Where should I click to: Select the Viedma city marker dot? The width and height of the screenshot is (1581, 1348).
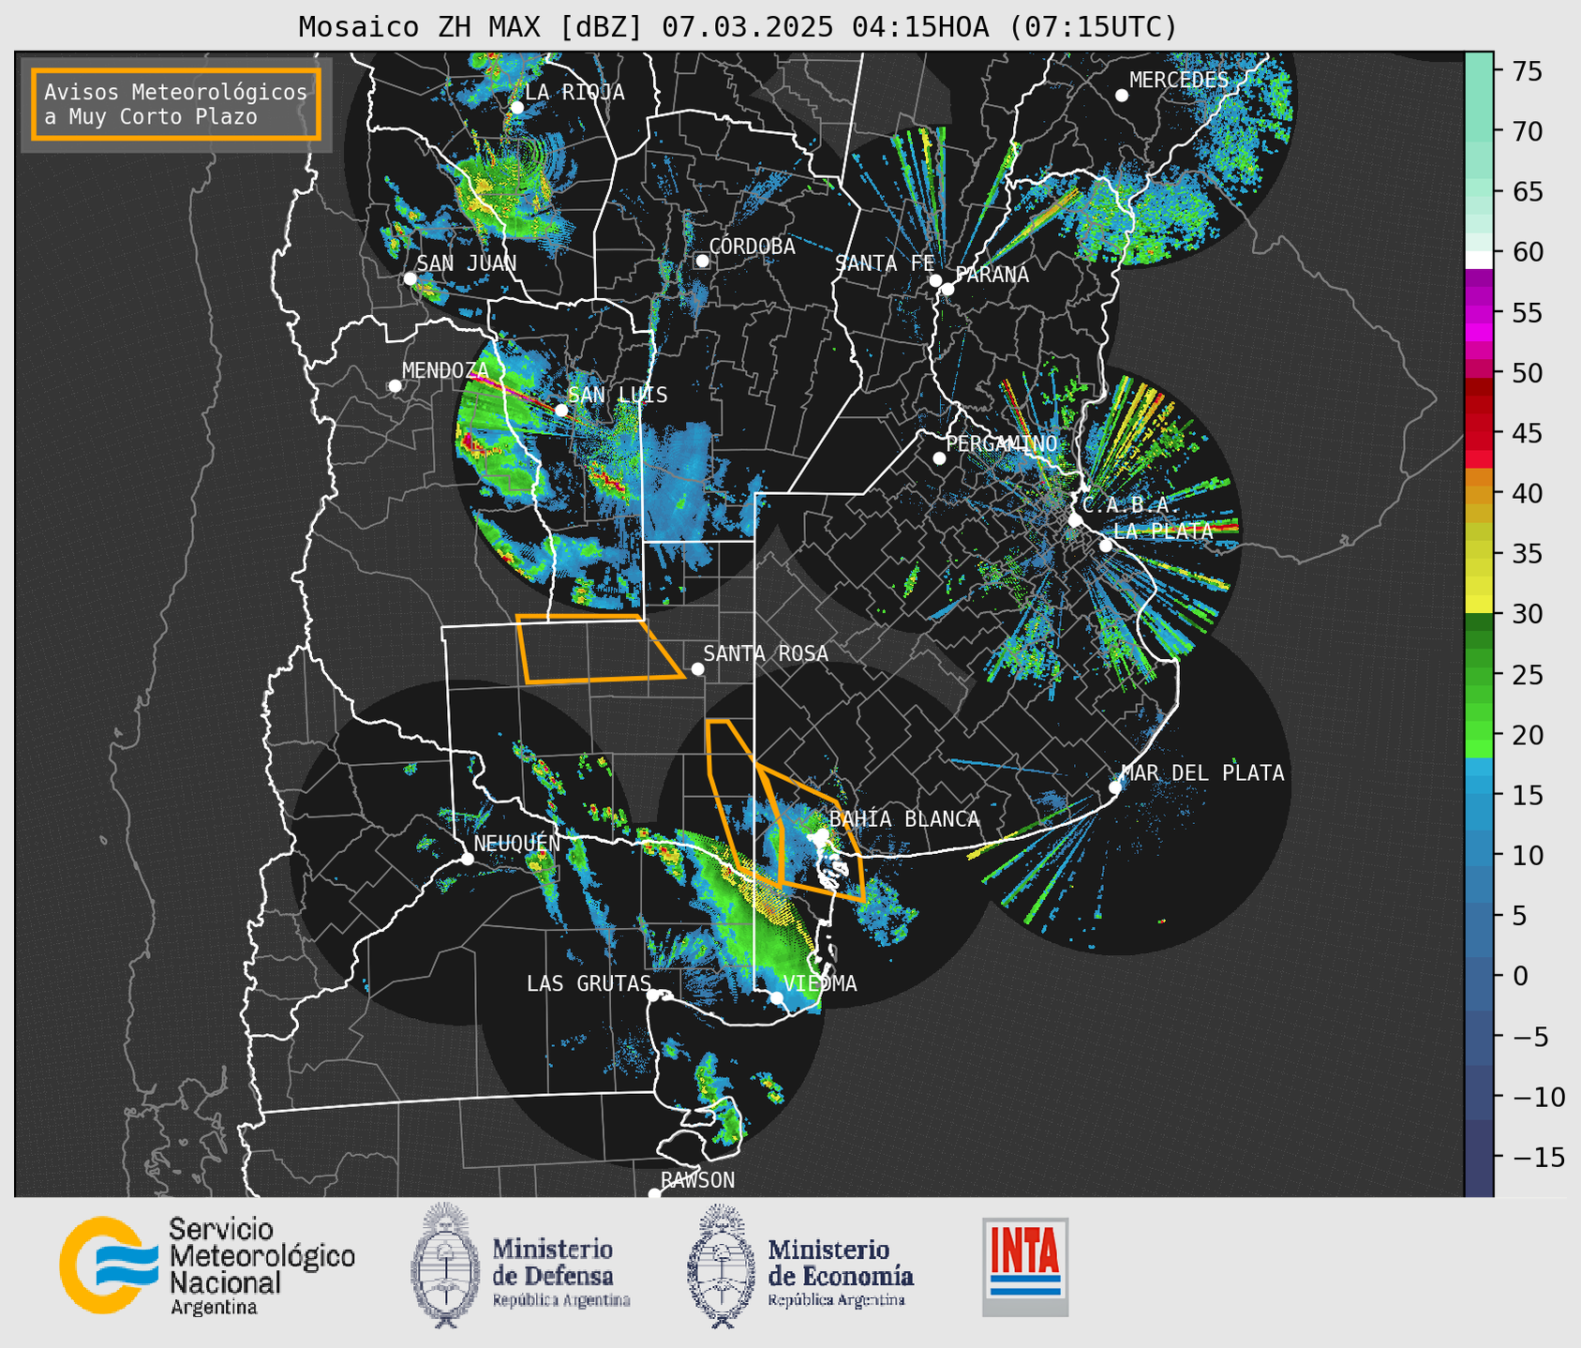tap(777, 996)
